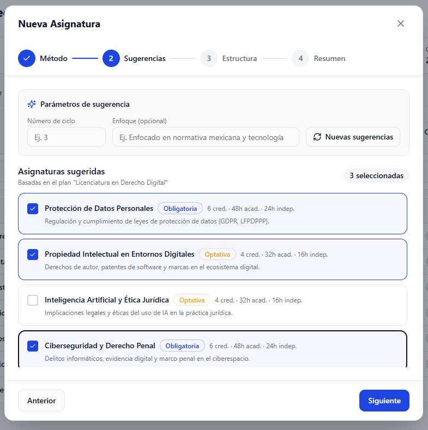Click the Enfoque (opcional) text field
428x430 pixels.
pyautogui.click(x=206, y=137)
